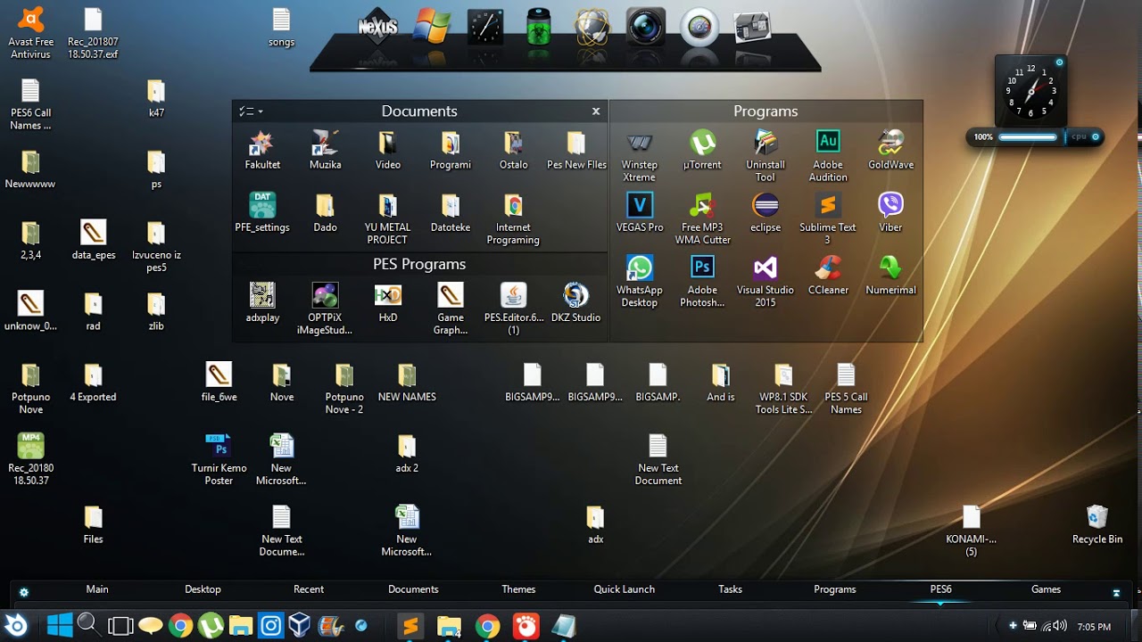Switch to the Quick Launch tab
Viewport: 1142px width, 642px height.
[x=625, y=589]
